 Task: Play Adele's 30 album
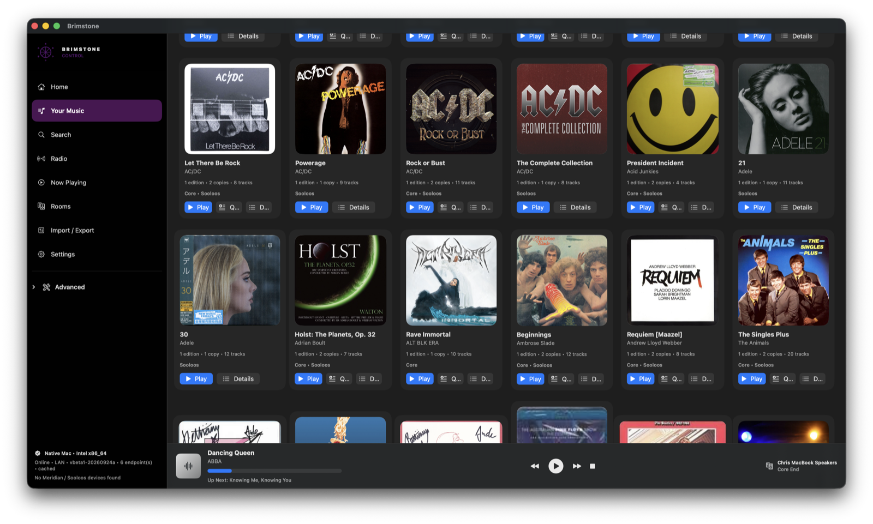click(x=196, y=379)
